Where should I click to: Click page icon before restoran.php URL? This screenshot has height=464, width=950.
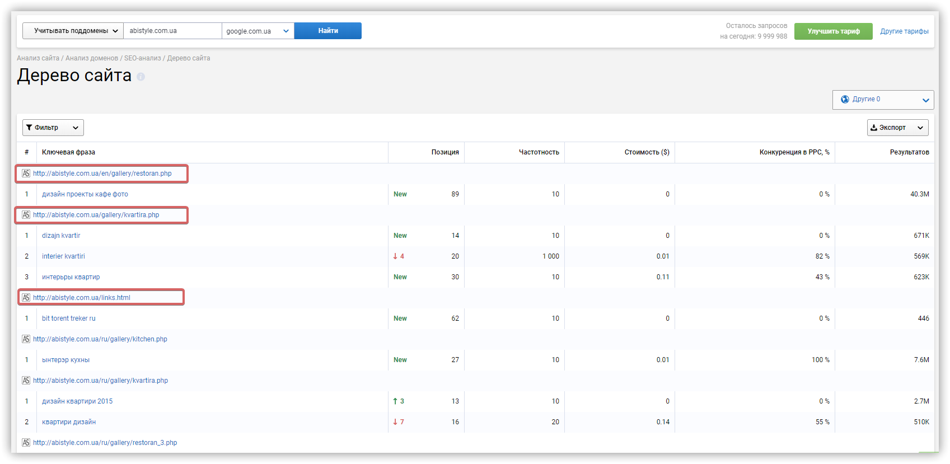26,174
